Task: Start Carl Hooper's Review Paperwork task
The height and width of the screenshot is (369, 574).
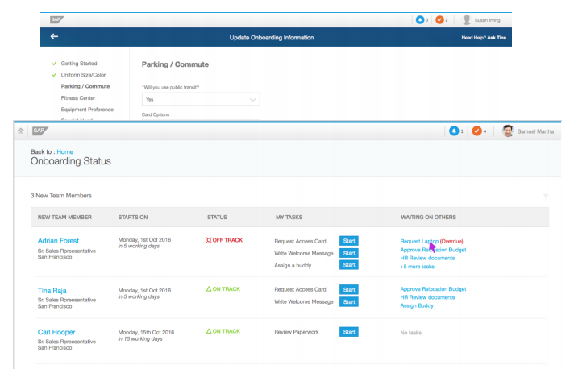Action: pyautogui.click(x=348, y=331)
